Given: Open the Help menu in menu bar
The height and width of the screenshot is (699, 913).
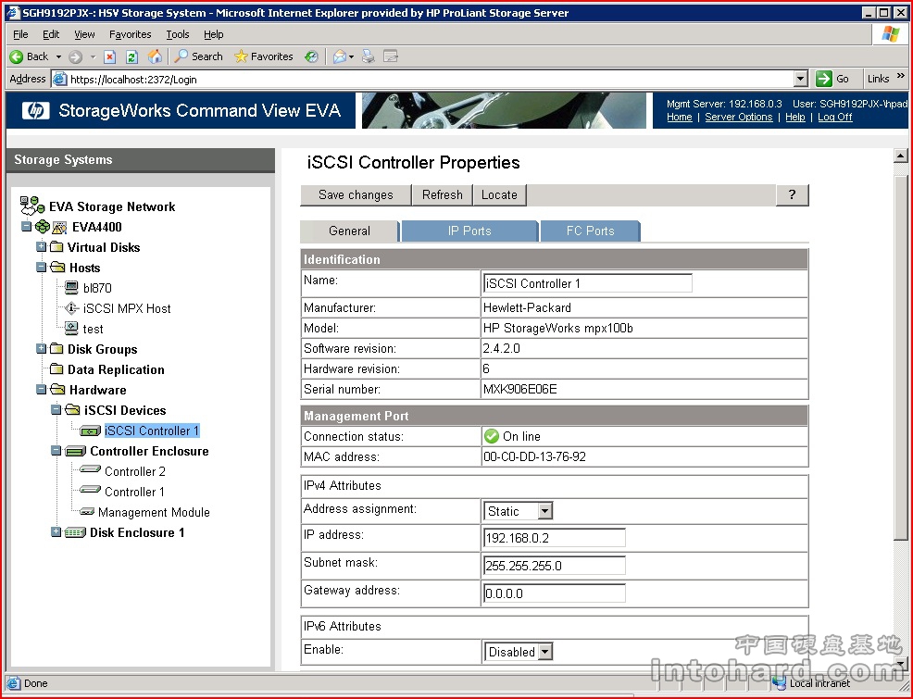Looking at the screenshot, I should [x=214, y=34].
